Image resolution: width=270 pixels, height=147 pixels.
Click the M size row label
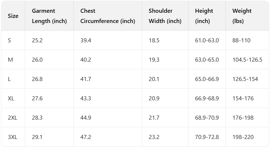(10, 59)
